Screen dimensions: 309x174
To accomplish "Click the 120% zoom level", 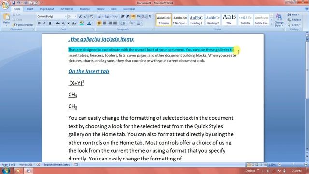I will 272,165.
